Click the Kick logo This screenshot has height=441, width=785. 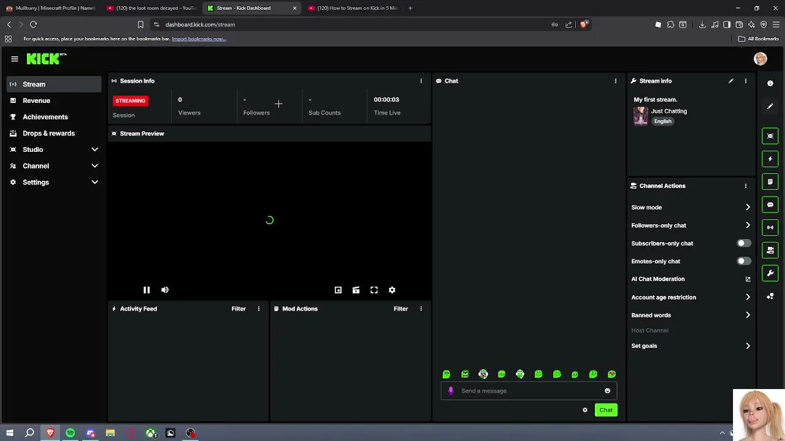[46, 59]
